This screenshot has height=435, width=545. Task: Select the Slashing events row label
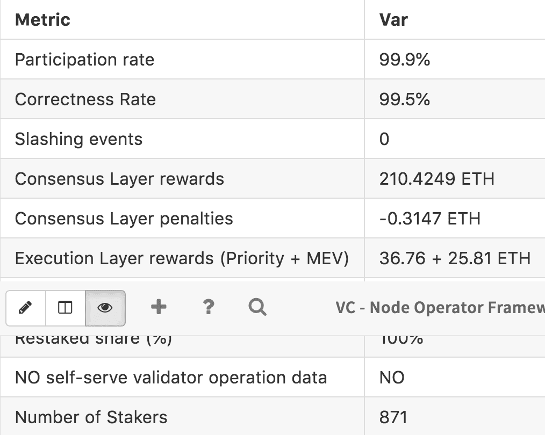tap(78, 139)
